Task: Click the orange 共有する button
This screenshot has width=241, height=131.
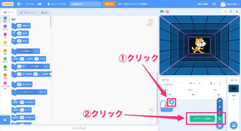Action: pyautogui.click(x=109, y=4)
